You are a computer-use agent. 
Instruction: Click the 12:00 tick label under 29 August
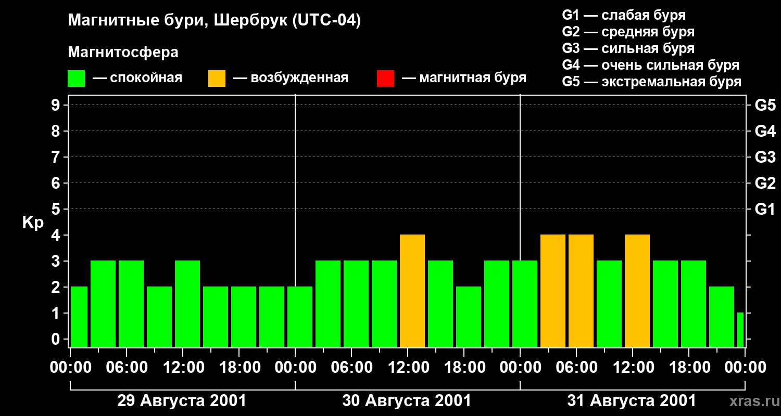[x=183, y=368]
